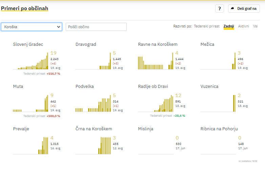This screenshot has height=169, width=265.
Task: Sort municipalities by Aktivni
Action: [x=243, y=26]
